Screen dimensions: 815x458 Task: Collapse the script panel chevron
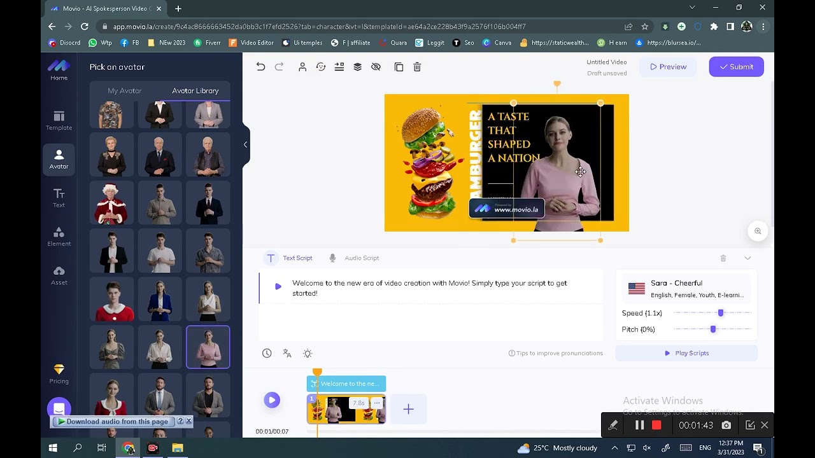coord(748,258)
